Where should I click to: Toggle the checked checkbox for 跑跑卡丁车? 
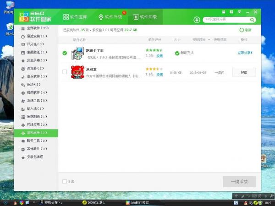pyautogui.click(x=65, y=53)
